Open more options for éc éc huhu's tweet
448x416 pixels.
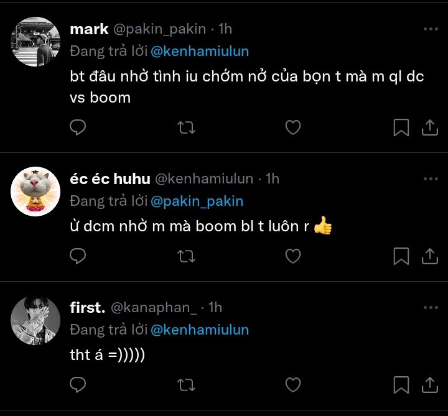click(x=430, y=179)
